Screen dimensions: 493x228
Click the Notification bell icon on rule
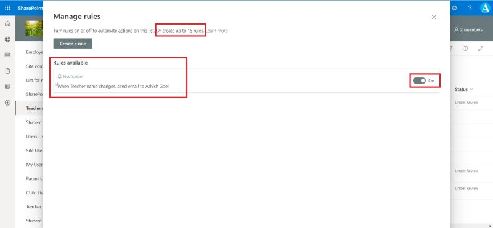point(59,77)
